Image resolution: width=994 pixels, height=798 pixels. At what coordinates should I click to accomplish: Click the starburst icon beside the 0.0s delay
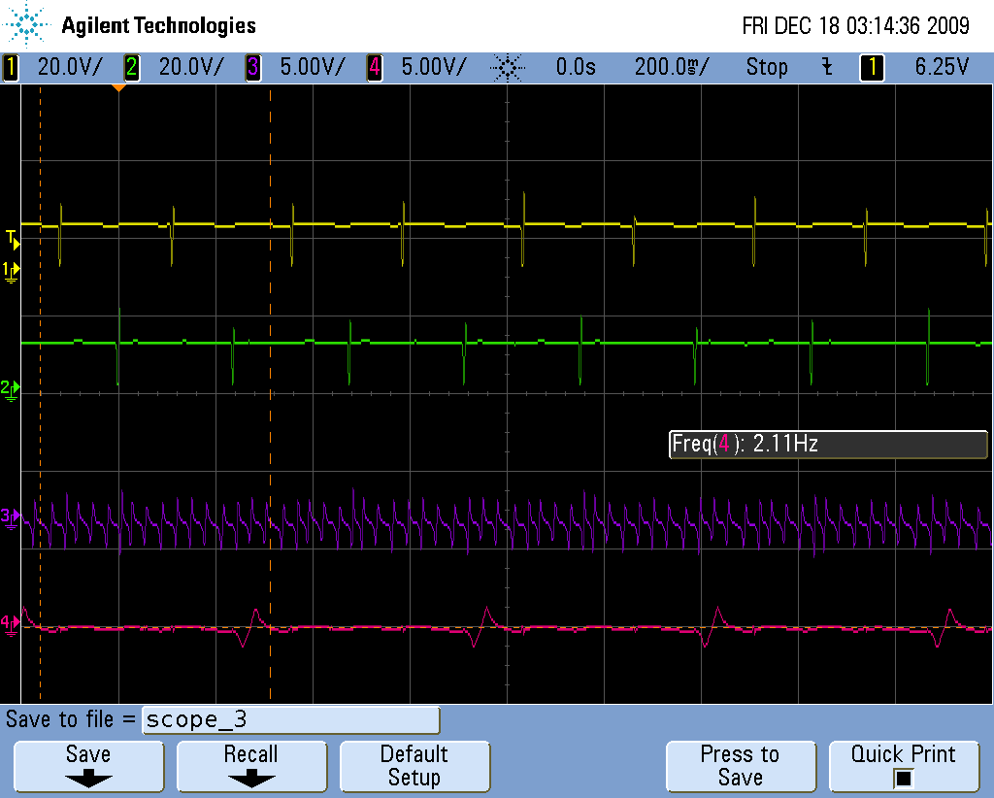pos(507,68)
